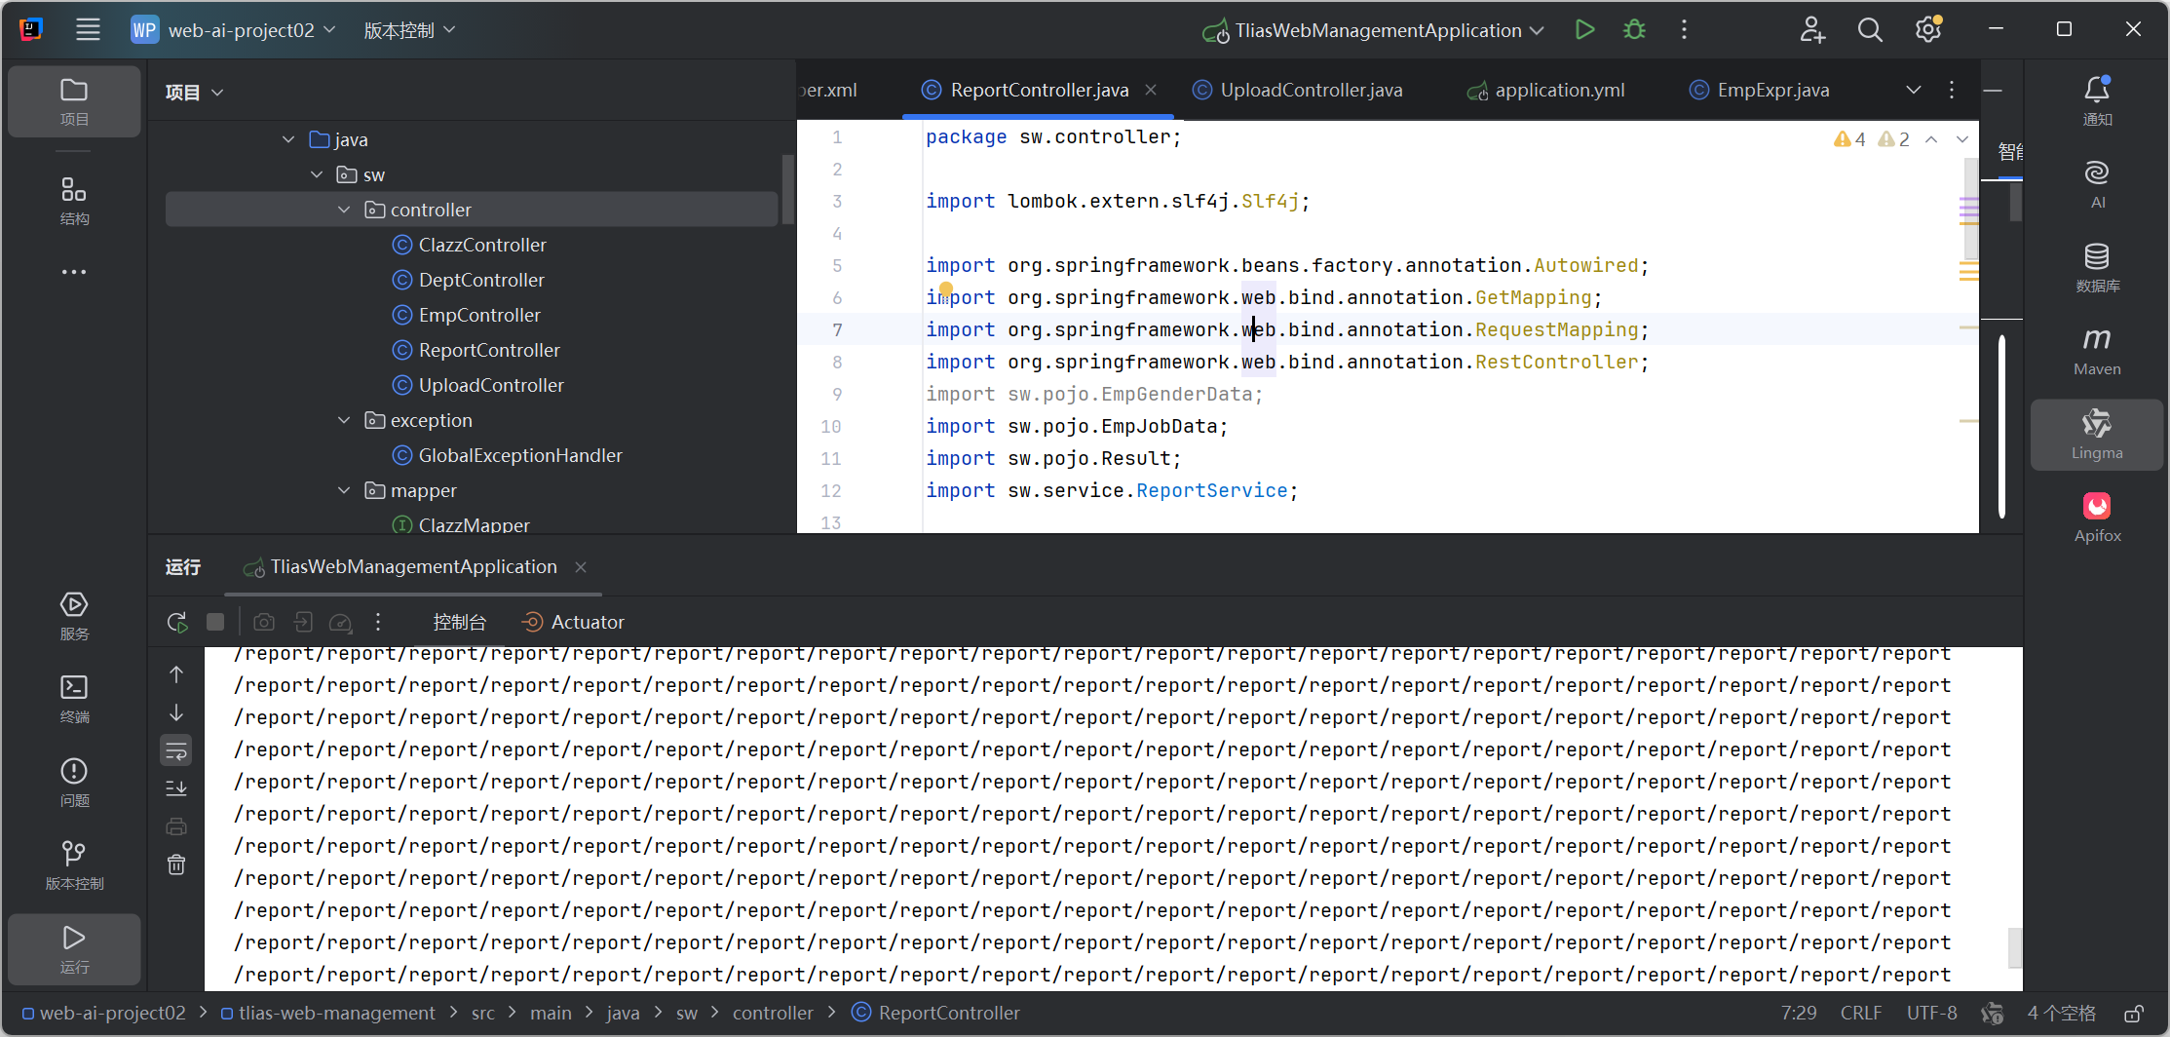Collapse the exception package

click(344, 420)
